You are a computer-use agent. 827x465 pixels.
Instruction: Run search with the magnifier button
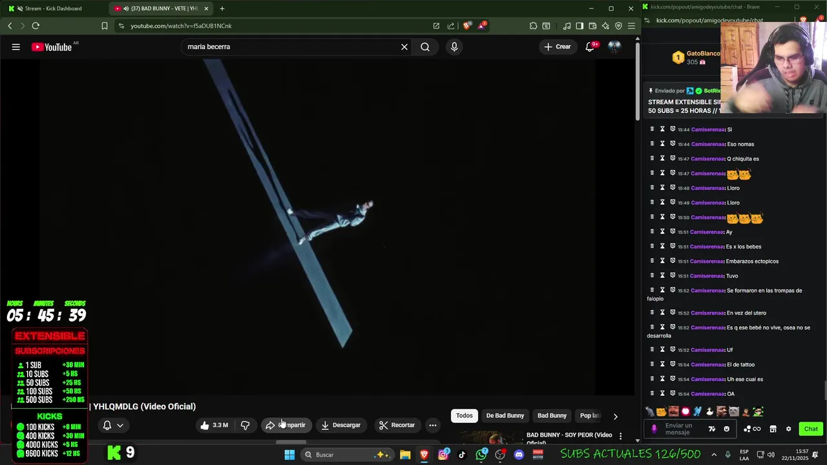425,46
